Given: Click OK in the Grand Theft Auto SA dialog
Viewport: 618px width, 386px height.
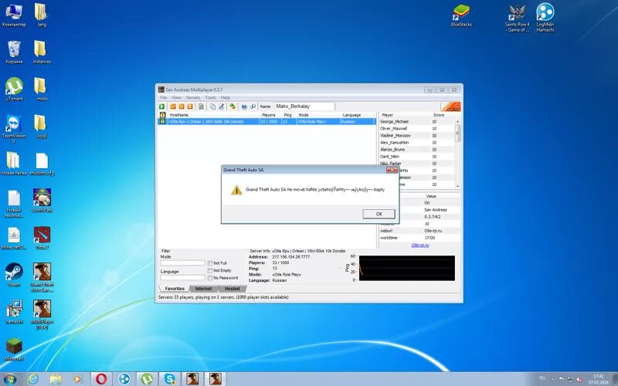Looking at the screenshot, I should pyautogui.click(x=379, y=214).
